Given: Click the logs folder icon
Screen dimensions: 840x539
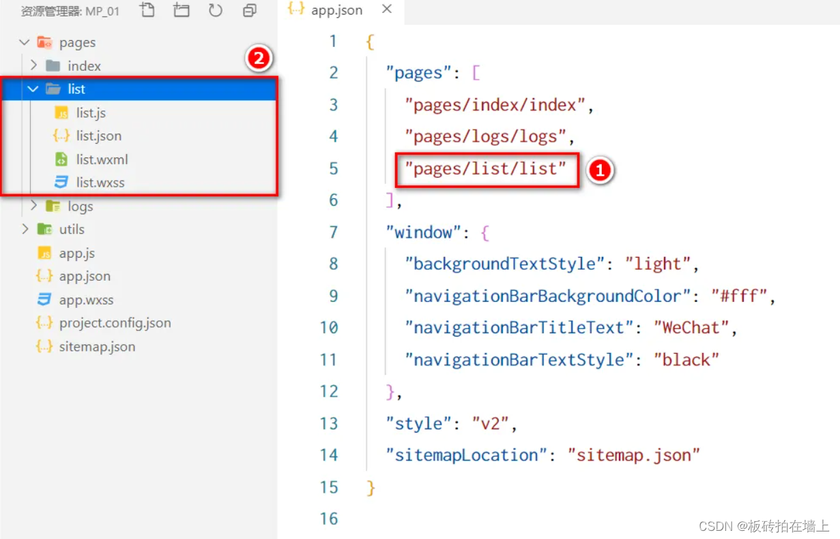Looking at the screenshot, I should pyautogui.click(x=53, y=206).
